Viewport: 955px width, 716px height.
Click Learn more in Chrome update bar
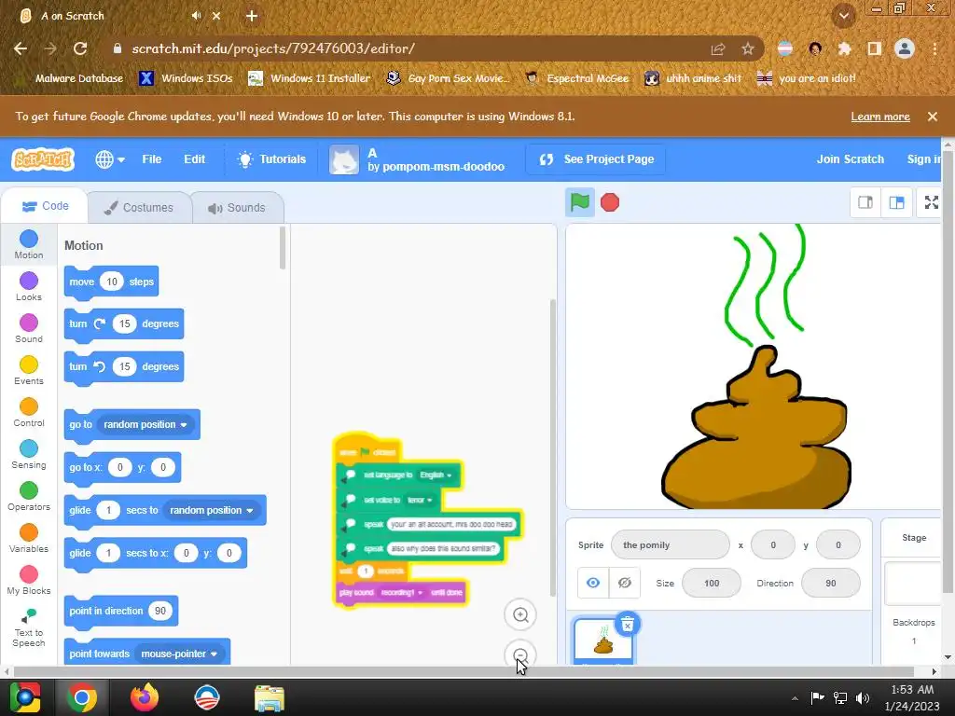tap(880, 117)
